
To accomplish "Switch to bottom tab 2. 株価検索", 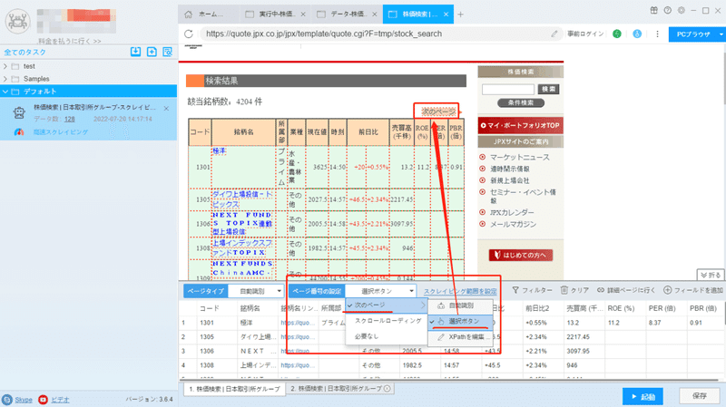I will pos(339,389).
